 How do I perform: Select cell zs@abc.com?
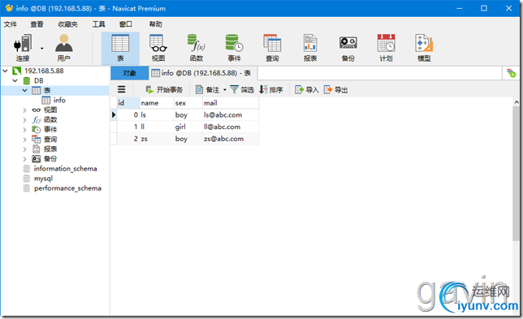tap(231, 139)
